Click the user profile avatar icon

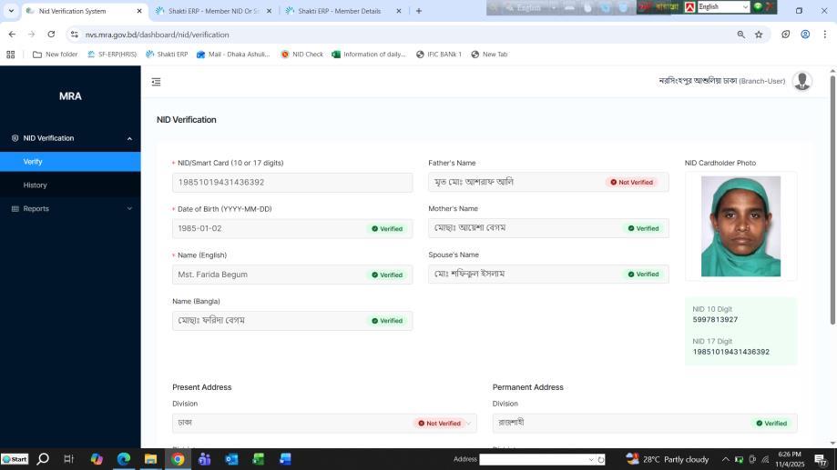pos(801,81)
